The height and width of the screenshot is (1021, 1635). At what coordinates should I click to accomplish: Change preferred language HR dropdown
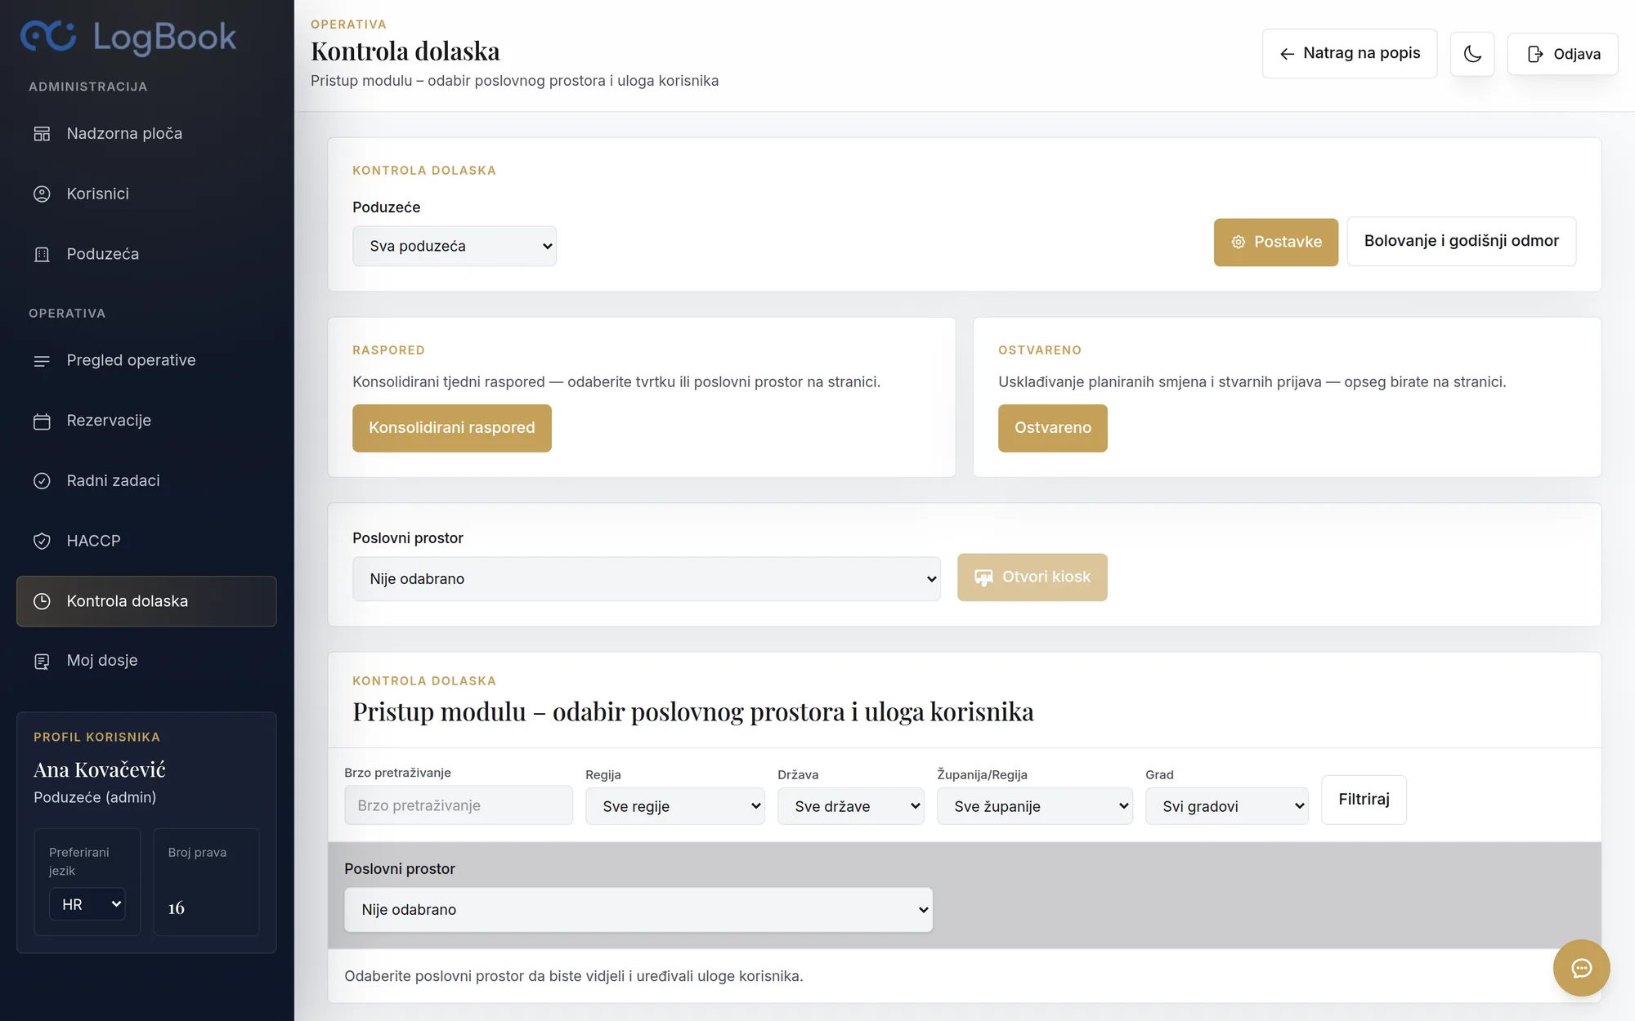click(x=87, y=904)
